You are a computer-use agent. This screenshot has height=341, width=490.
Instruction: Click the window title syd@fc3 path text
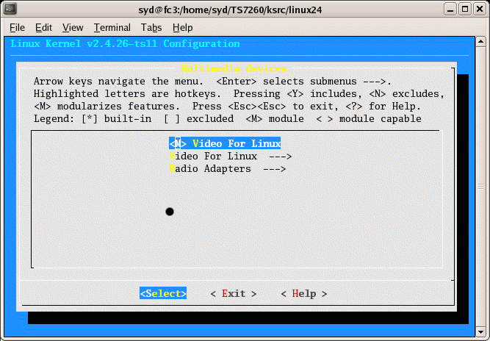point(230,10)
